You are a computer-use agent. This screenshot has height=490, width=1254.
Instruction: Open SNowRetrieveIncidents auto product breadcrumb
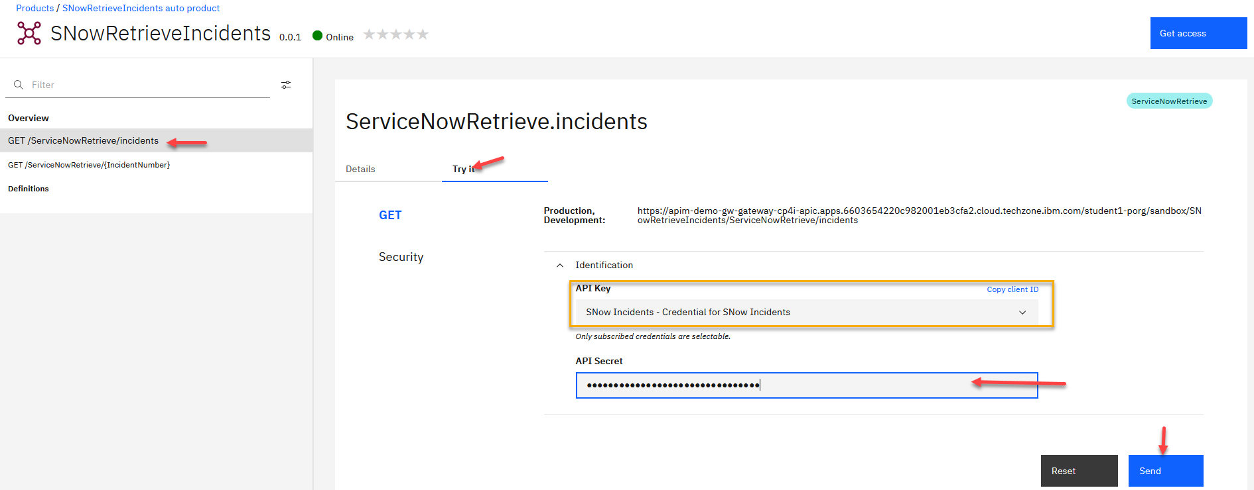(x=141, y=8)
